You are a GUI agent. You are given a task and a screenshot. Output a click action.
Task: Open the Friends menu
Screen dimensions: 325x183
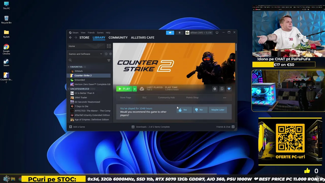(x=91, y=33)
